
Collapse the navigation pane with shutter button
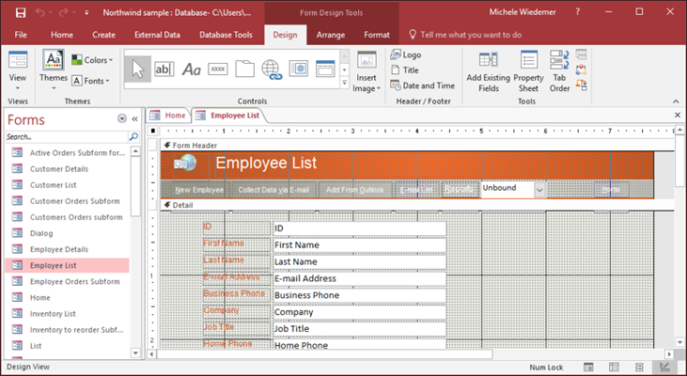(134, 118)
